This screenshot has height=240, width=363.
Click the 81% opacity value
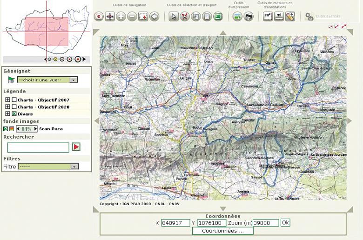click(27, 129)
